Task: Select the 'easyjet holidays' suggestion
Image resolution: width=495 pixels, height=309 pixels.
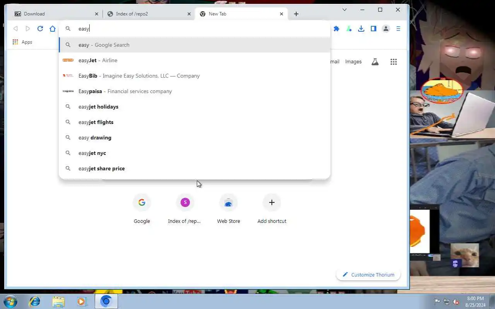Action: pos(195,107)
